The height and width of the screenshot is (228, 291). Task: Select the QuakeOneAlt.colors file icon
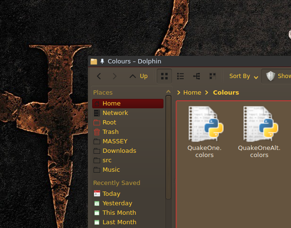(260, 124)
